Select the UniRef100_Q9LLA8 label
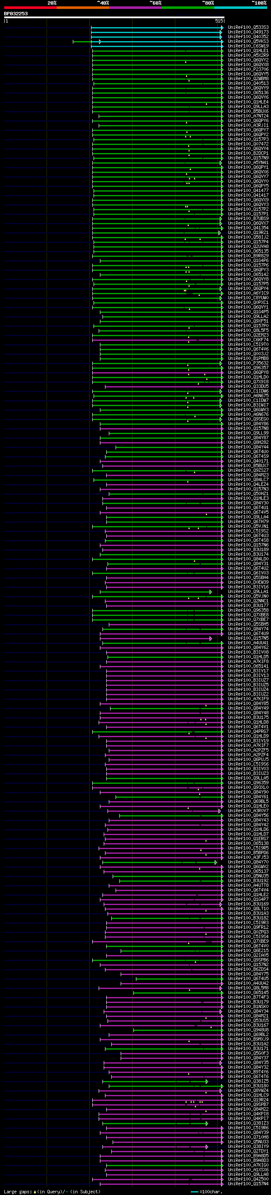271x1195 pixels. pos(248,1175)
